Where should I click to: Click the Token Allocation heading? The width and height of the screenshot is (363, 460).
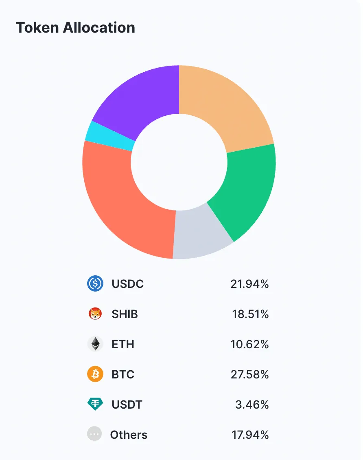pos(75,28)
